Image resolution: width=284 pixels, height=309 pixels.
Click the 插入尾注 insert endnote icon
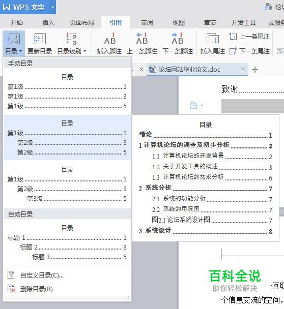(213, 38)
